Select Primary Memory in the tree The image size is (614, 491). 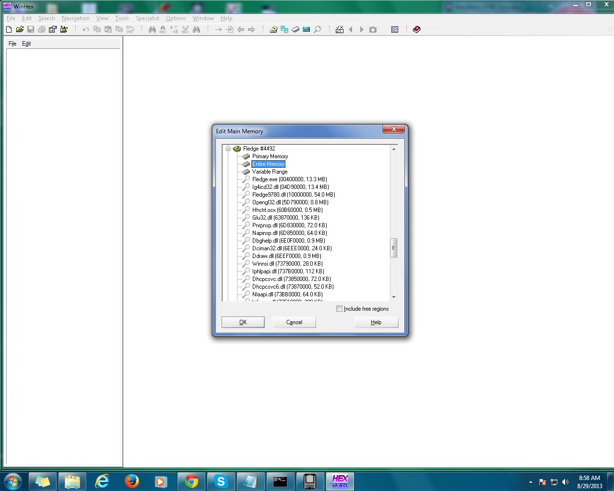click(x=270, y=156)
